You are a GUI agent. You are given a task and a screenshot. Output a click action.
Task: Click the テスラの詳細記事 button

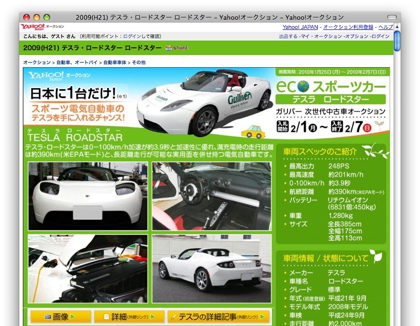point(218,317)
